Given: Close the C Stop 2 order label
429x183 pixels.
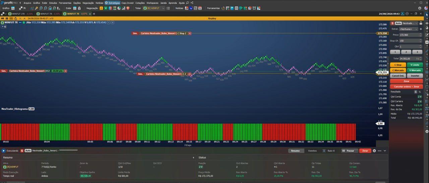Looking at the screenshot, I should tap(190, 33).
